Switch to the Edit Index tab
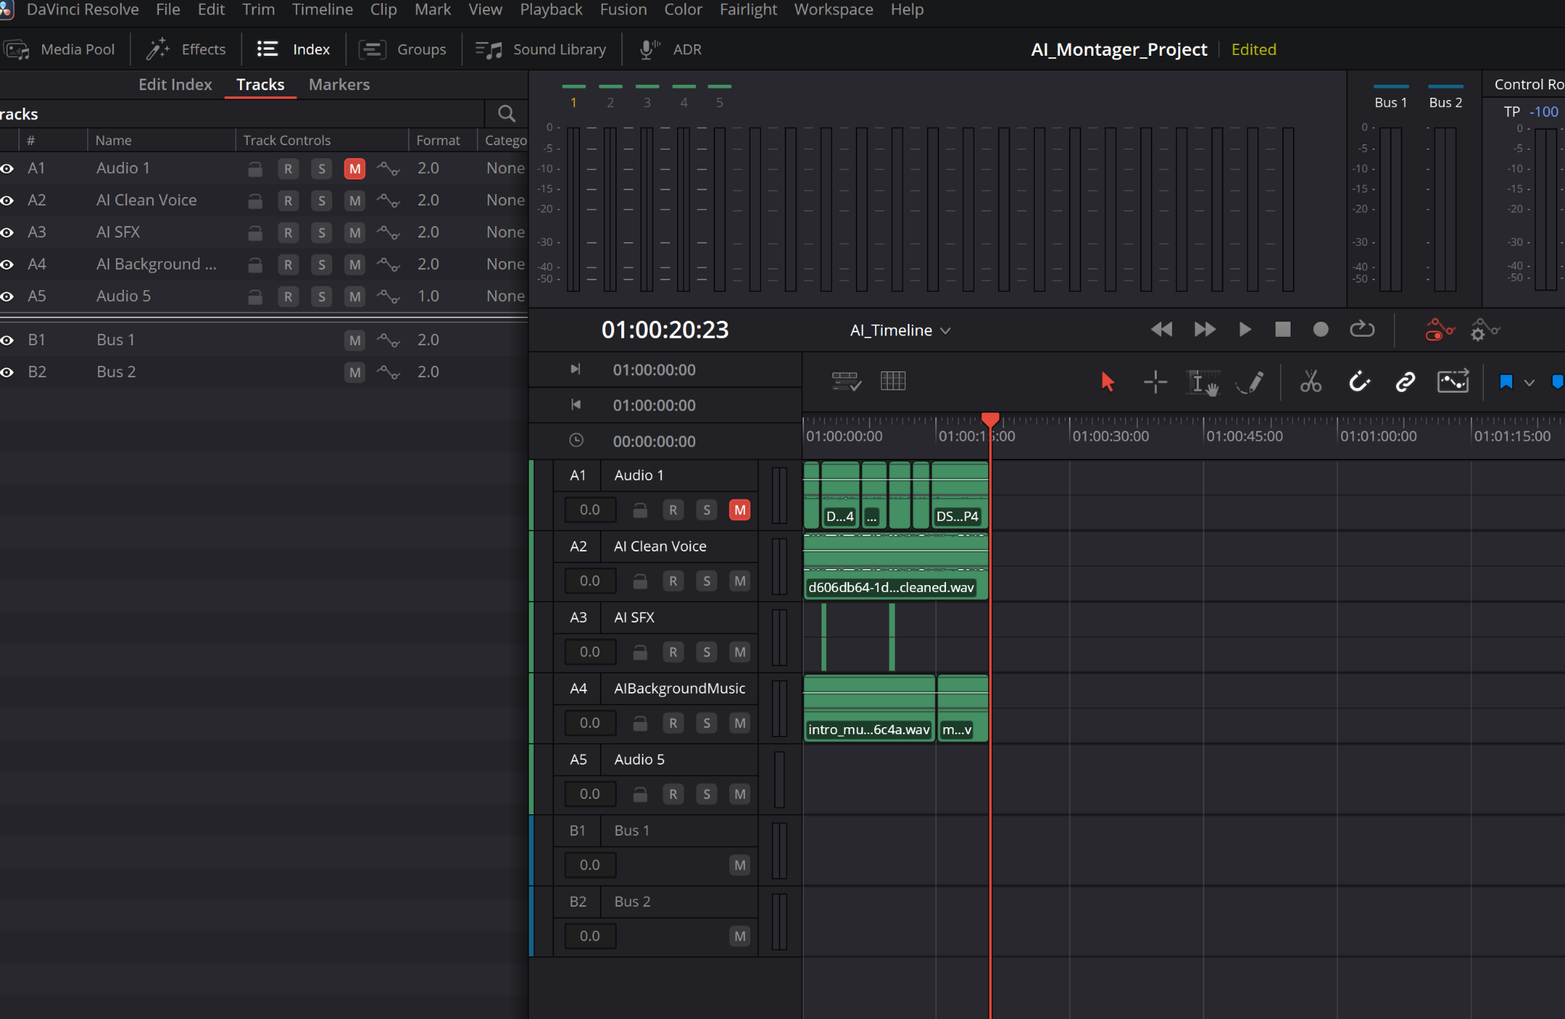The image size is (1565, 1019). tap(175, 84)
